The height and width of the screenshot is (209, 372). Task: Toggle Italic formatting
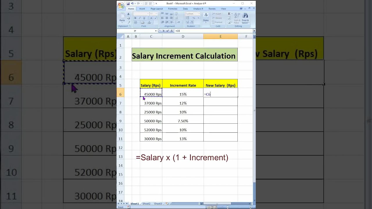(140, 18)
